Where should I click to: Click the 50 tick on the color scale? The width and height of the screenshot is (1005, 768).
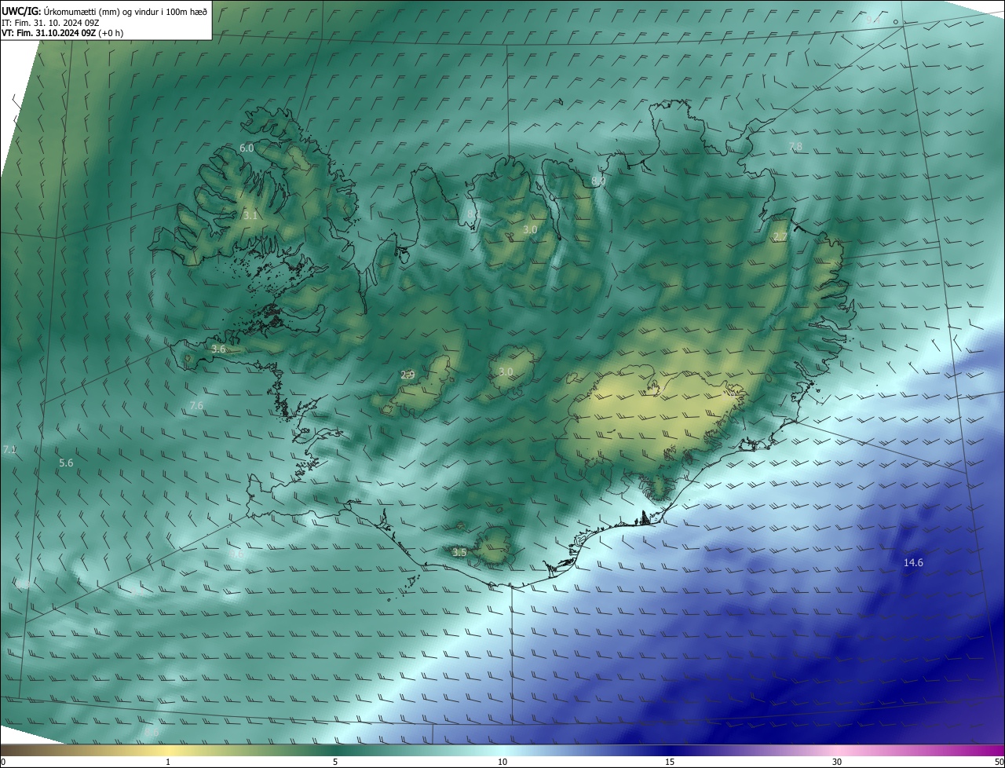(999, 762)
